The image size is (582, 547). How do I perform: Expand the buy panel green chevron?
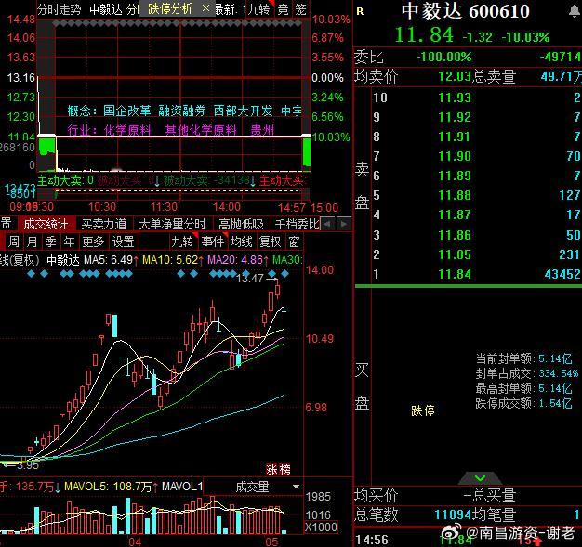pos(480,478)
